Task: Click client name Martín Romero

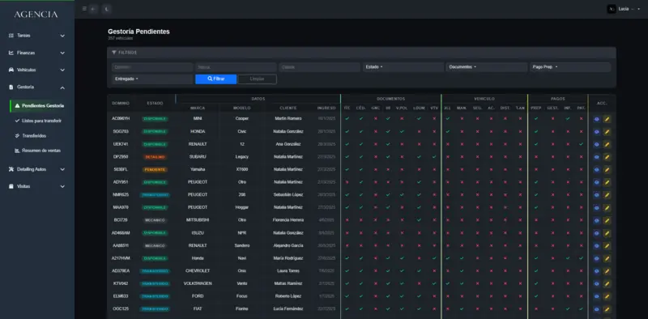Action: tap(288, 118)
